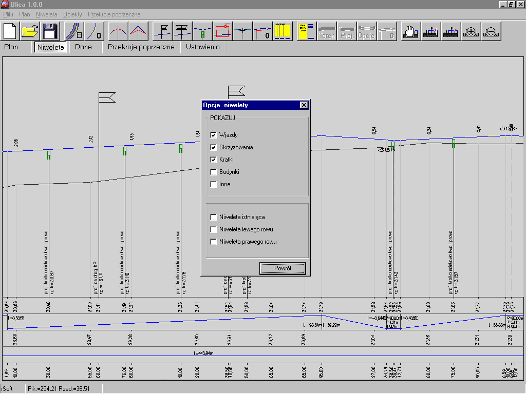
Task: Open a file with the yellow folder icon
Action: pos(30,31)
